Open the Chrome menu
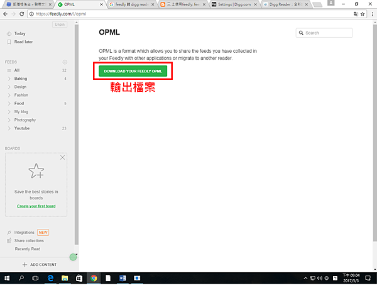377x288 pixels. (x=372, y=14)
